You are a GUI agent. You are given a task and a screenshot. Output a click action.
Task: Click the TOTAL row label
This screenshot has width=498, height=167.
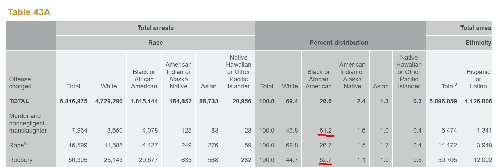pos(19,101)
